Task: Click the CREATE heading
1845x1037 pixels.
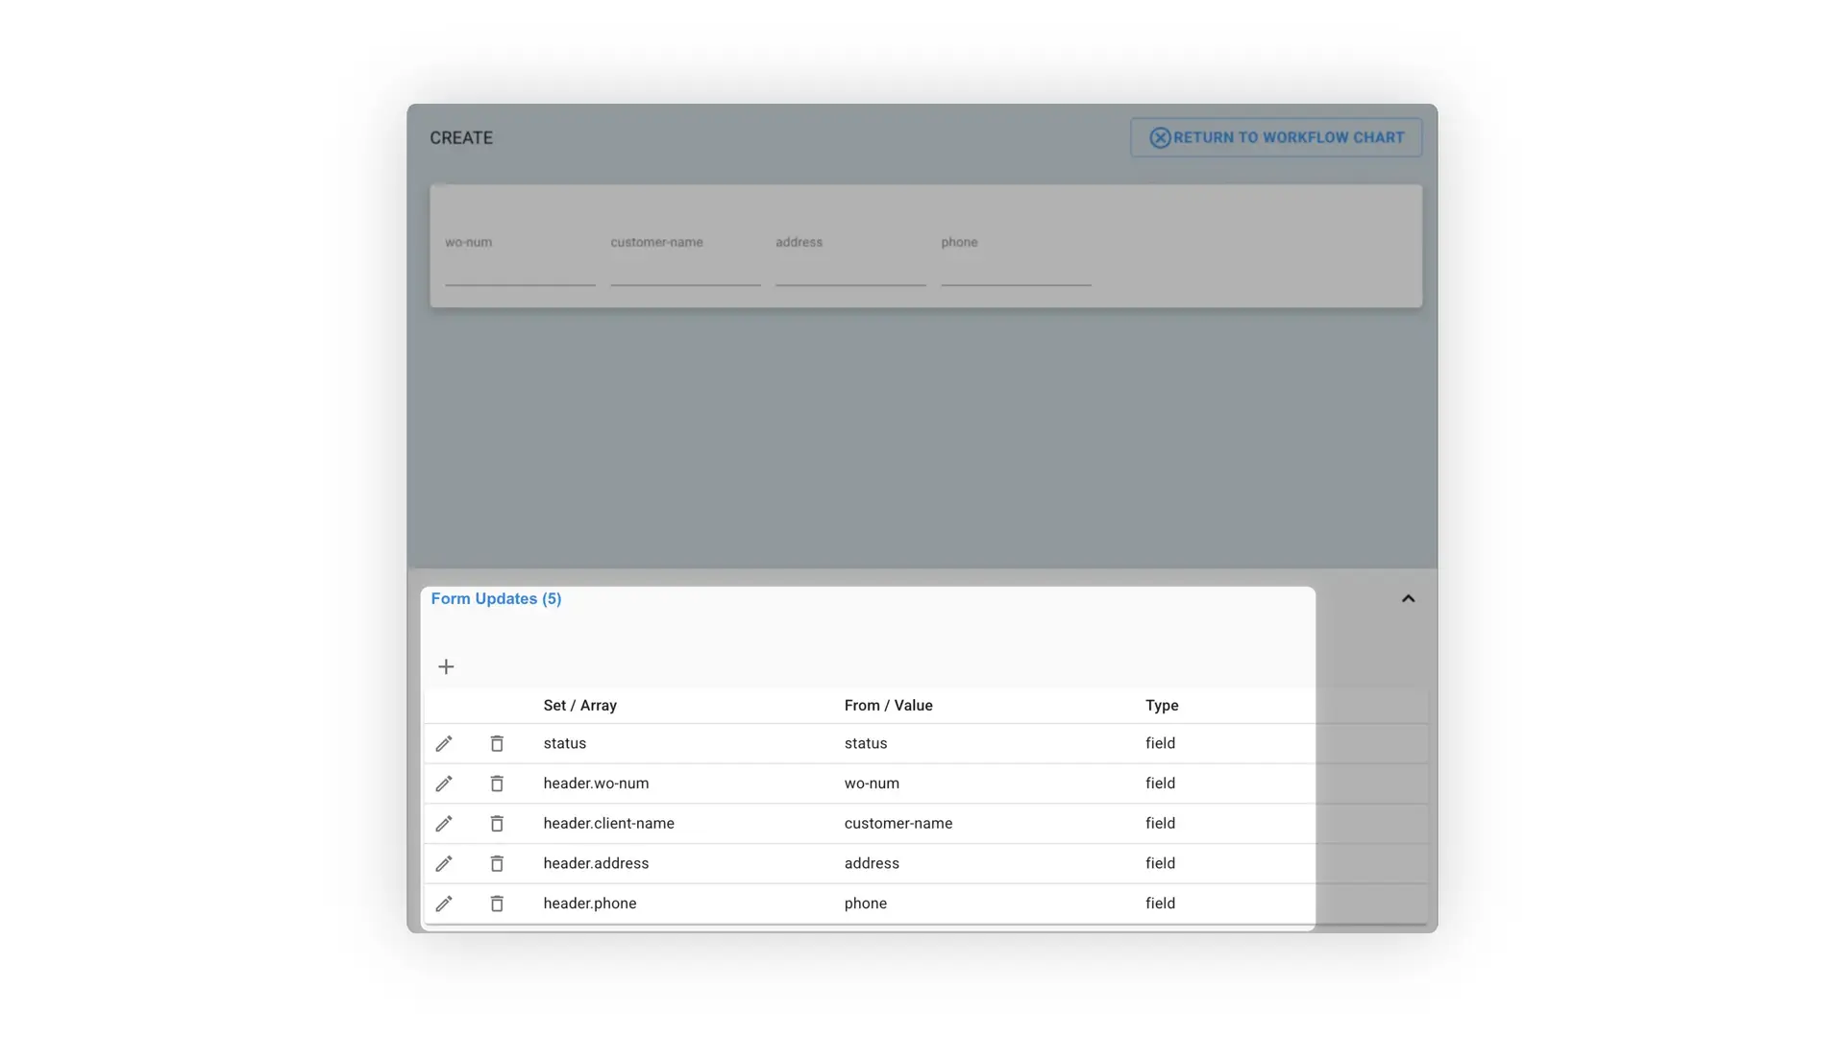Action: tap(461, 137)
